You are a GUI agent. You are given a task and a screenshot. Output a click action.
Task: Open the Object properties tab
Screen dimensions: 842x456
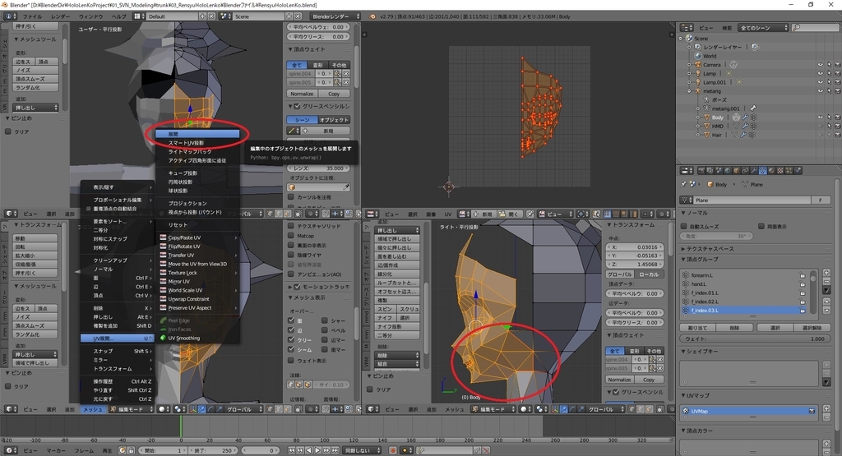pos(737,171)
